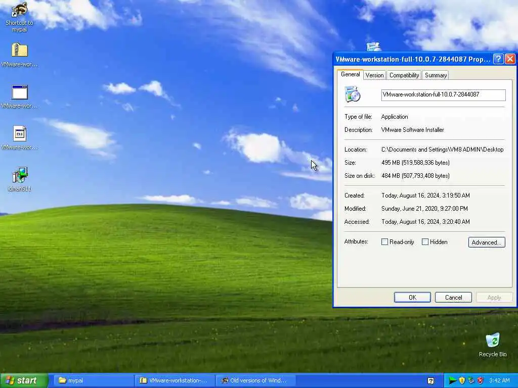The image size is (518, 388).
Task: Click the What's This help button in title bar
Action: [x=498, y=59]
